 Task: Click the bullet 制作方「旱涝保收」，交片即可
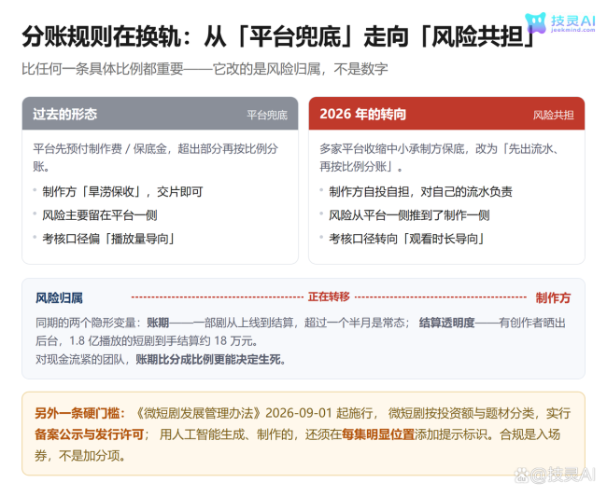(x=122, y=192)
